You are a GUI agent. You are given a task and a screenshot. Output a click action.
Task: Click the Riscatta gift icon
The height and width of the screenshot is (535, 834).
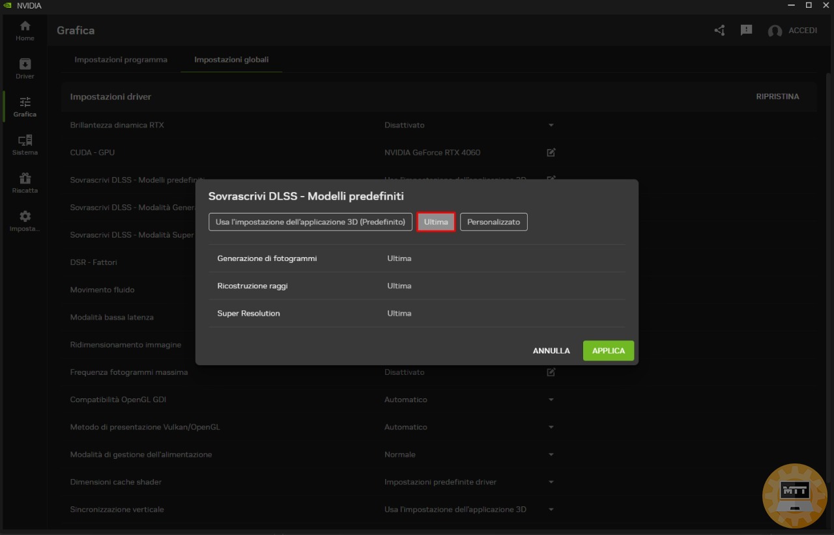click(25, 182)
